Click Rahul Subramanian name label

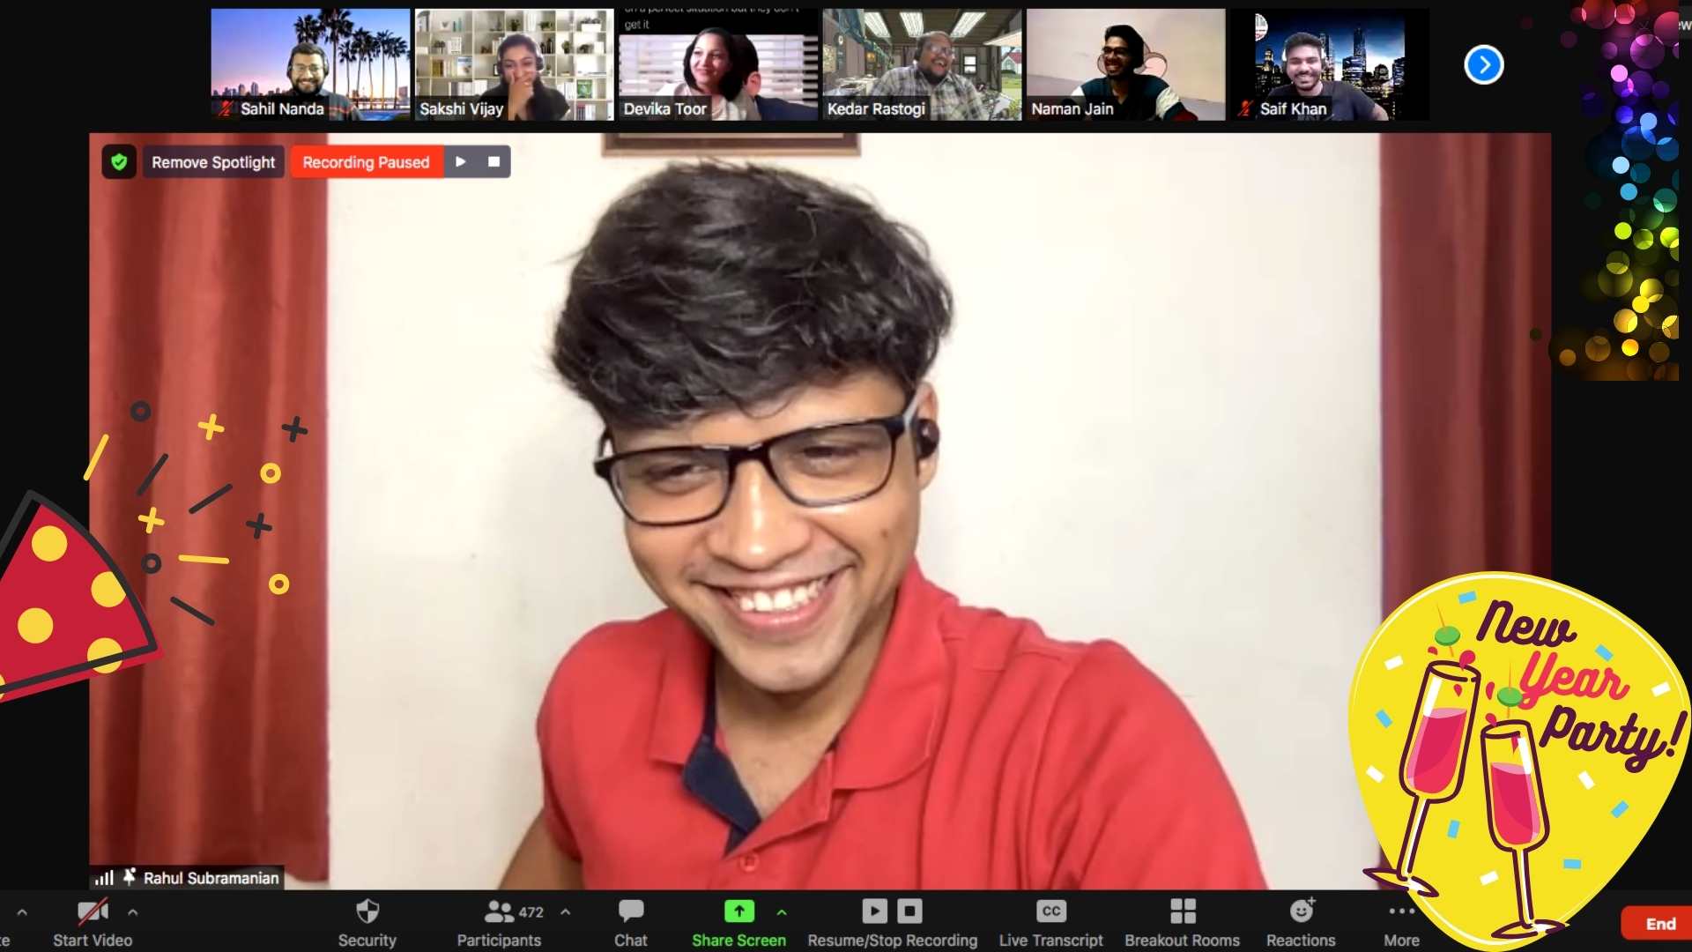click(x=211, y=878)
